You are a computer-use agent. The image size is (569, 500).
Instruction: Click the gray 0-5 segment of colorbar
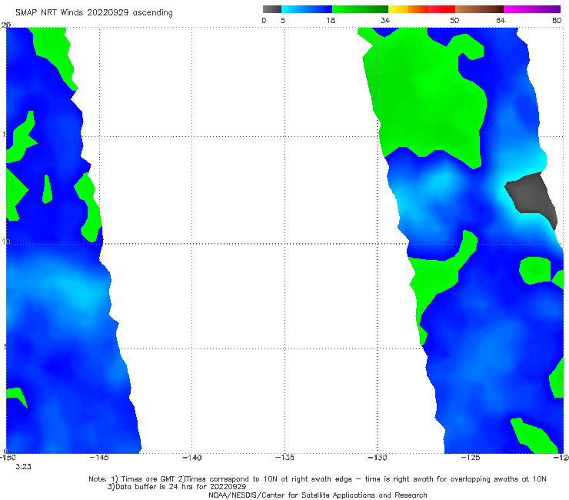[272, 9]
